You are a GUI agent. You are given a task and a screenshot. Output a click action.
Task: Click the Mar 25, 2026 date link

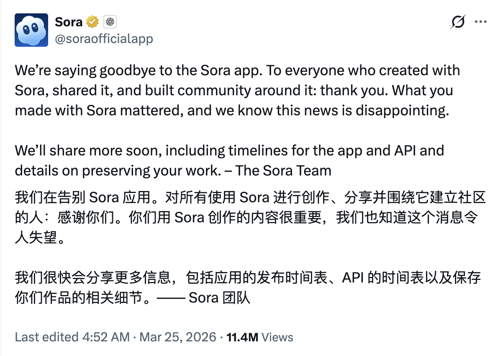pyautogui.click(x=178, y=337)
